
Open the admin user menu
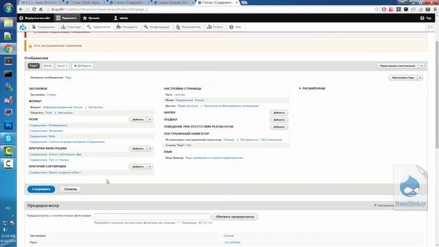[121, 18]
